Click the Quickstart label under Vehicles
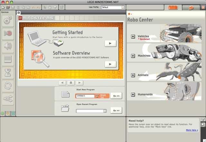Screen dimensions: 206x142 144,39
